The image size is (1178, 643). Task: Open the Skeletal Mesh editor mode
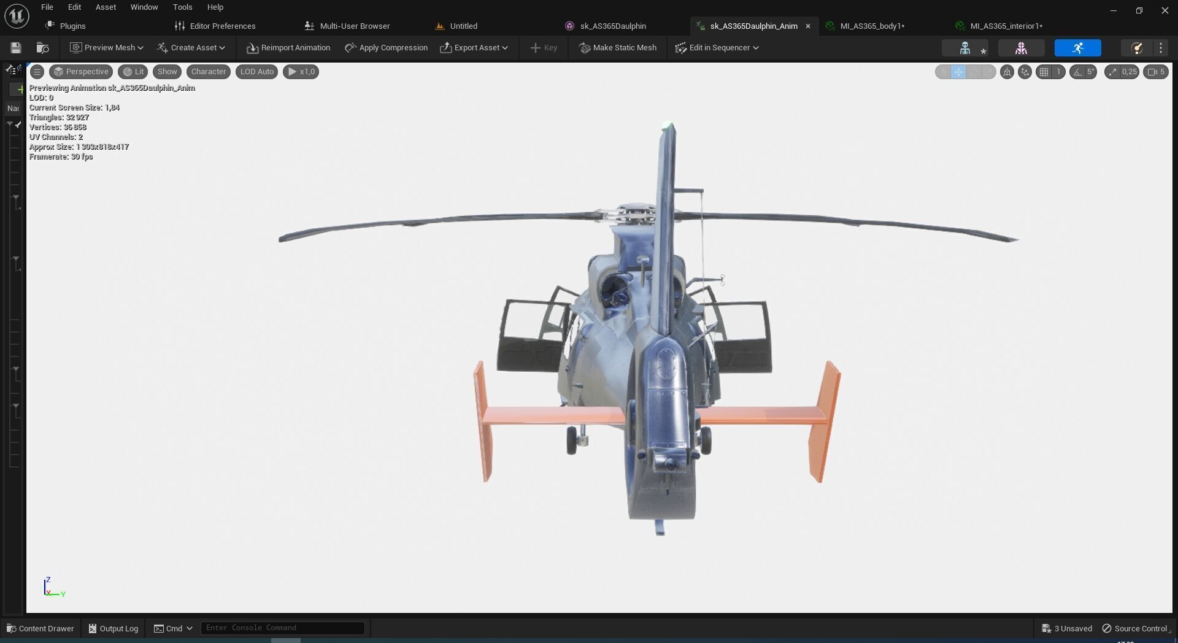pyautogui.click(x=1021, y=48)
